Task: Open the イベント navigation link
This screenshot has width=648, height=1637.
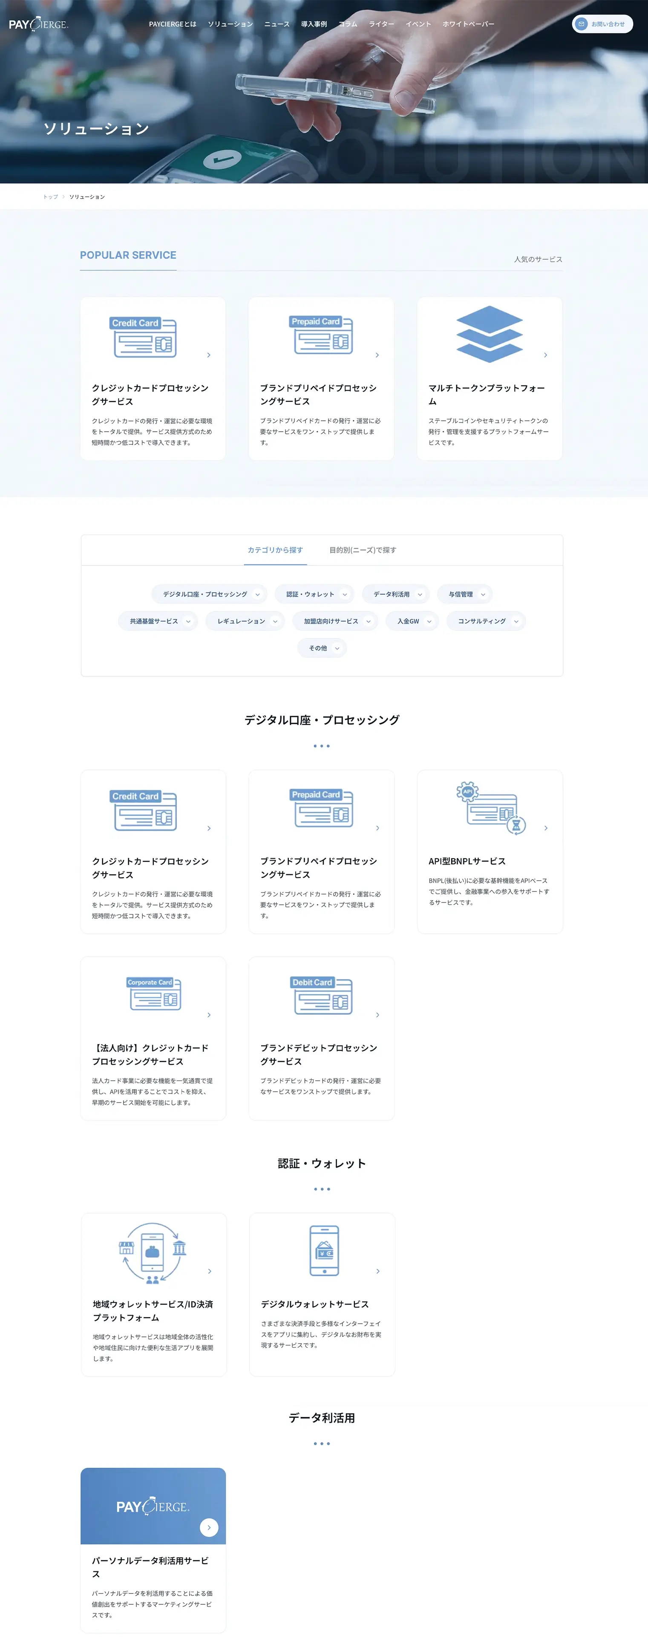Action: coord(419,24)
